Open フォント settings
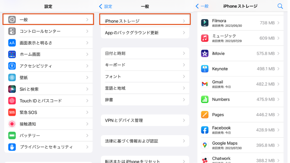The width and height of the screenshot is (290, 163). point(145,76)
